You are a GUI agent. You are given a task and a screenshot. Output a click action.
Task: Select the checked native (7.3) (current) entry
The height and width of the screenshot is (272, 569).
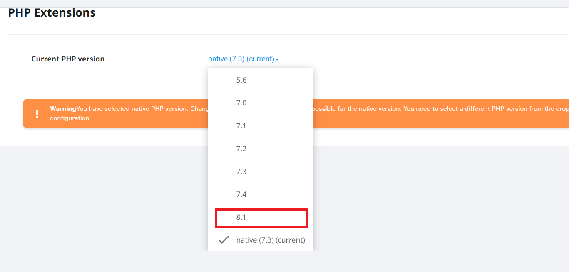261,240
